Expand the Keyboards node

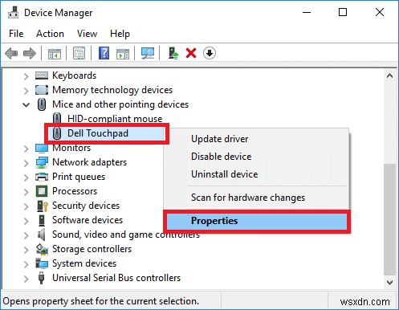tap(26, 76)
